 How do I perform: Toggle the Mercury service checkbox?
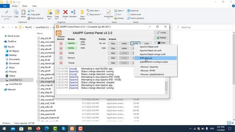tap(61, 58)
